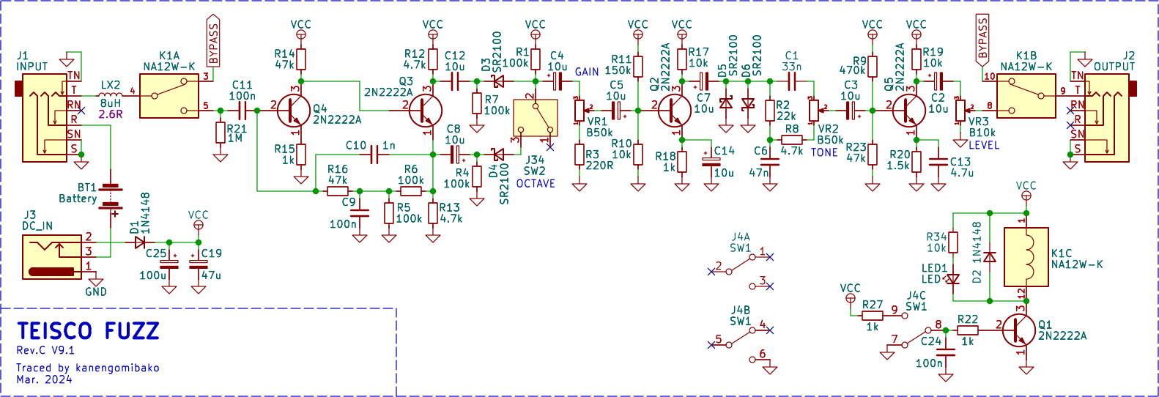The height and width of the screenshot is (397, 1159).
Task: Click the K1A relay switch block
Action: pos(169,94)
